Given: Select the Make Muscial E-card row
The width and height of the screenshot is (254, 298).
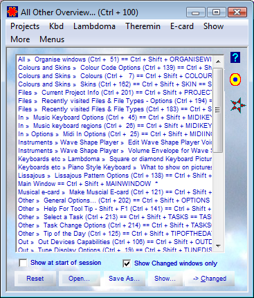Looking at the screenshot, I should [115, 192].
